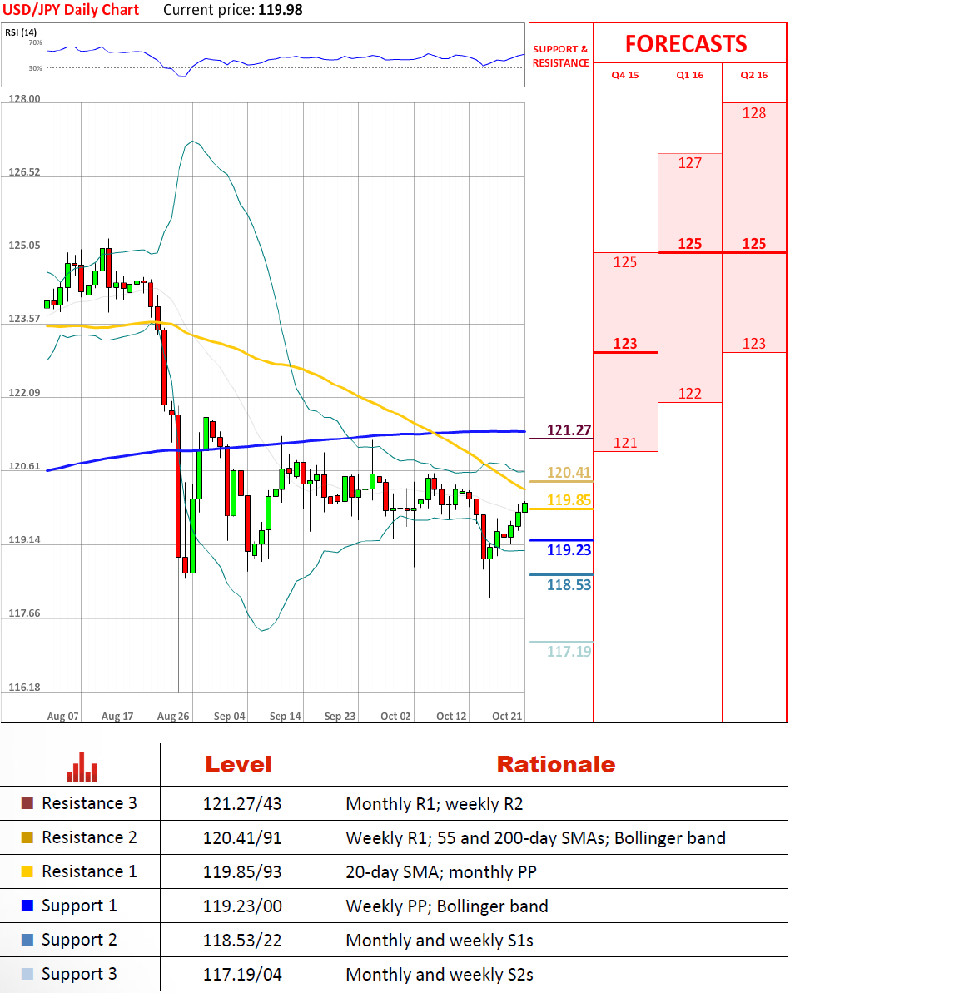
Task: Click the Resistance 2 gold color swatch
Action: click(27, 837)
